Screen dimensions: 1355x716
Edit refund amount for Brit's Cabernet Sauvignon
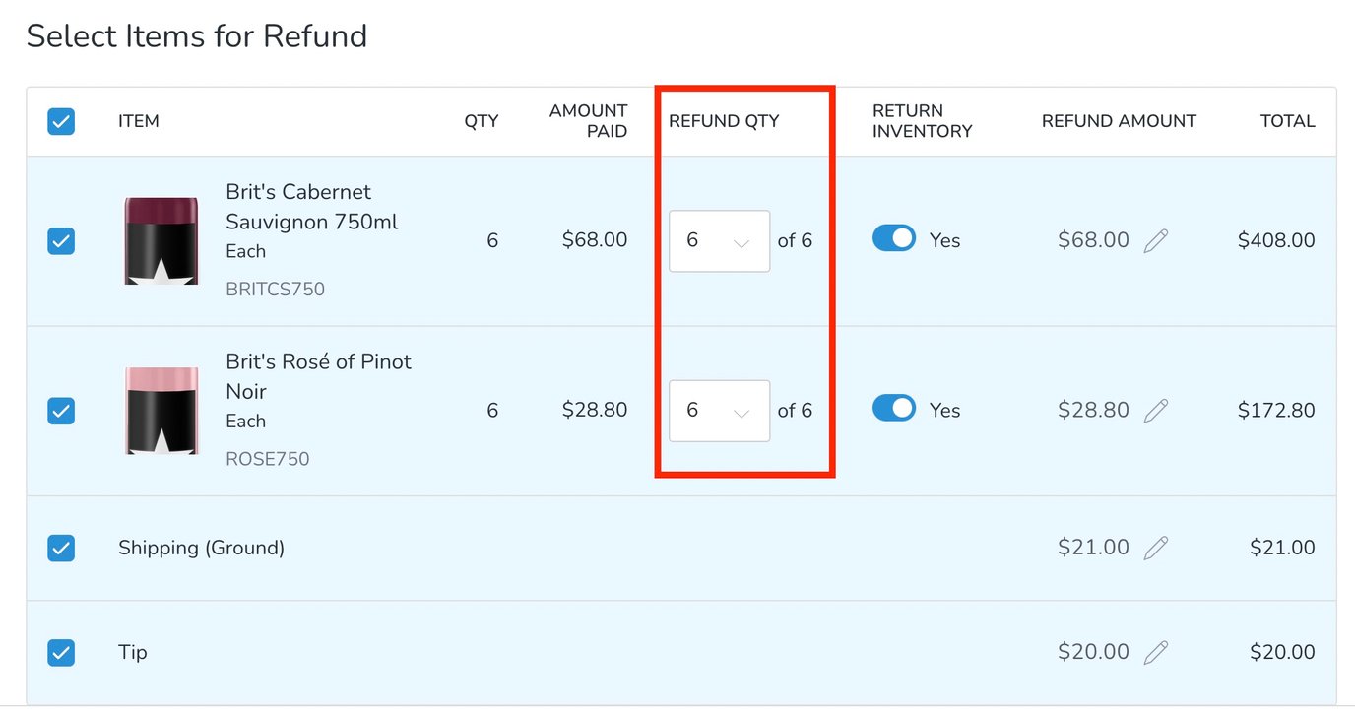1155,240
